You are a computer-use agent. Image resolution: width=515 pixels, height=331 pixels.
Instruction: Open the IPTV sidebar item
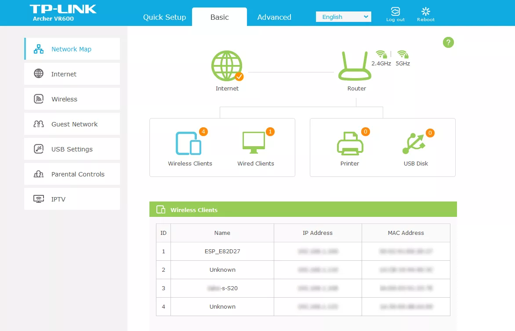[x=72, y=199]
